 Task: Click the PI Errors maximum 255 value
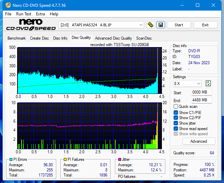coord(50,170)
